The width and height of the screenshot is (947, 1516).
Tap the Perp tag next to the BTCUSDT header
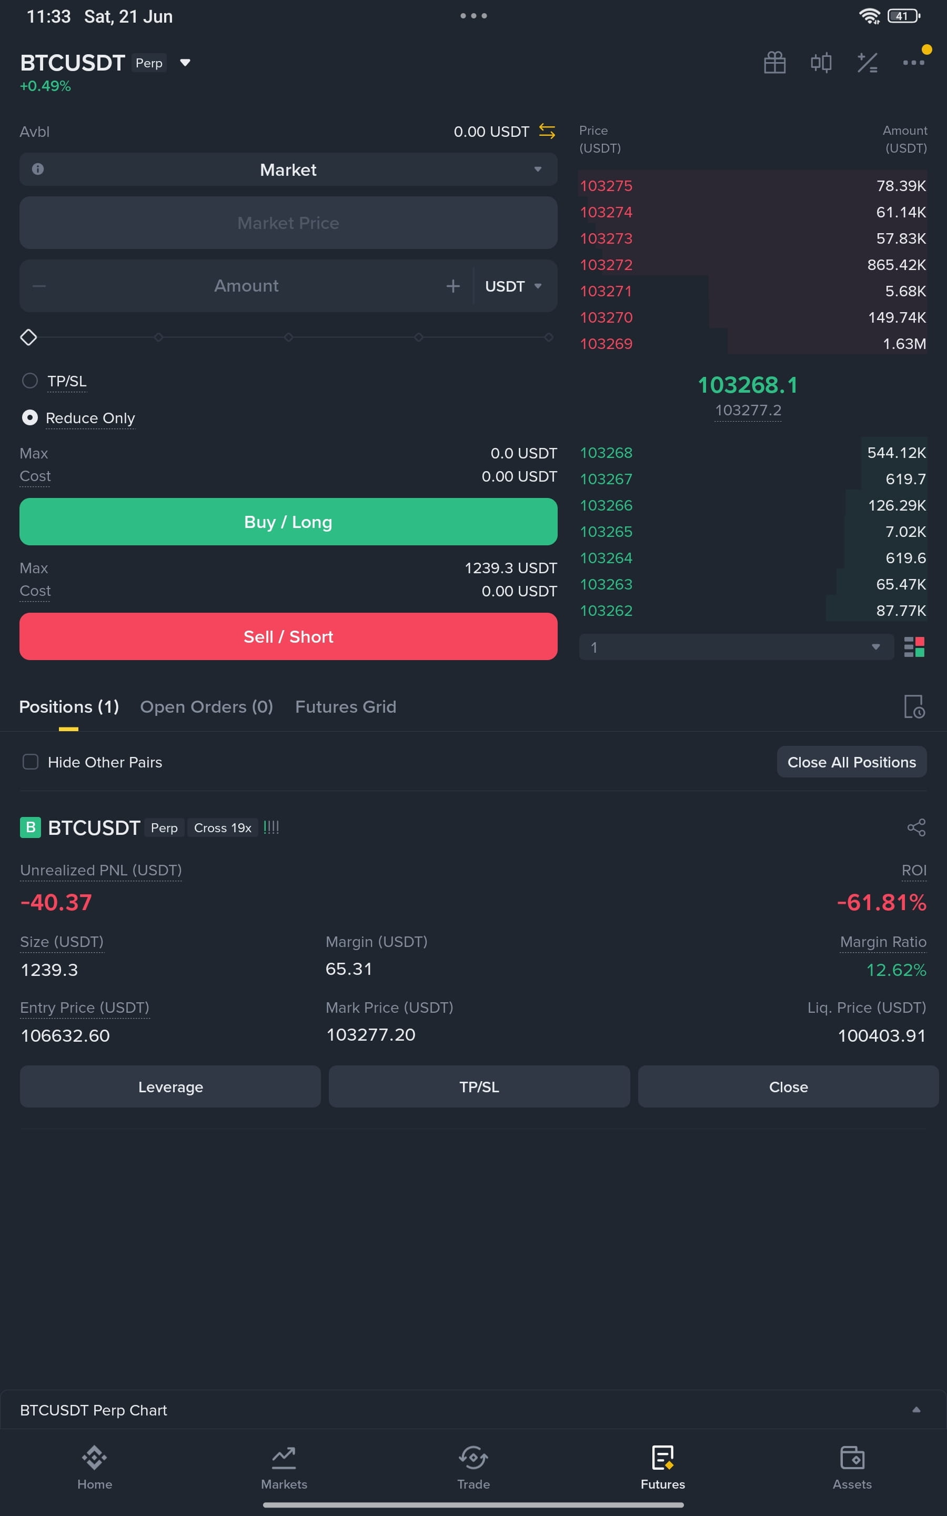pos(149,63)
